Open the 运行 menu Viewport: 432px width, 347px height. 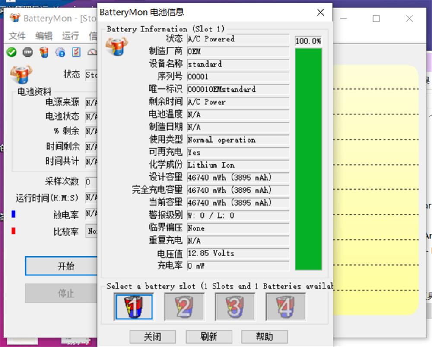70,36
